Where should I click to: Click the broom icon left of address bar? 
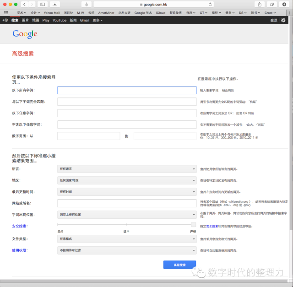coord(87,4)
